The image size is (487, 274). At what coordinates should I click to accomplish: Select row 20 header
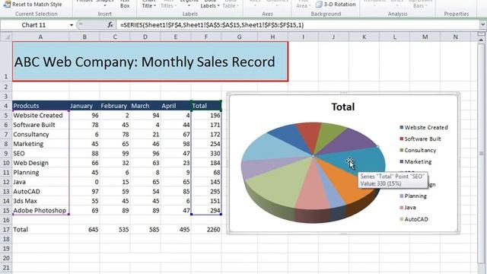[x=6, y=258]
